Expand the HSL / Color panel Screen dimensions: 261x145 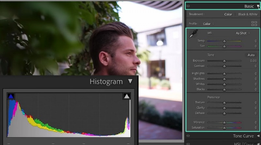[258, 144]
